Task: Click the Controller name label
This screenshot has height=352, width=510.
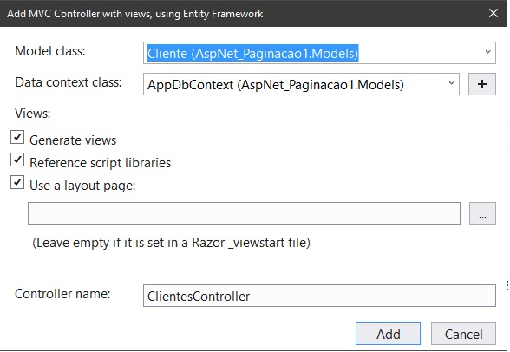Action: 62,294
